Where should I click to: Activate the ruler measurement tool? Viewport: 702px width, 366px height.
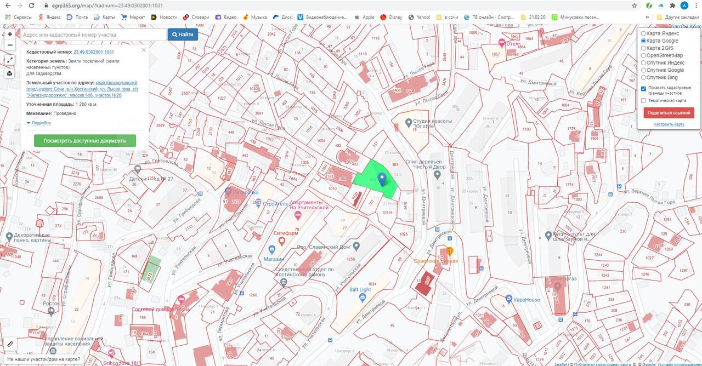tap(10, 344)
